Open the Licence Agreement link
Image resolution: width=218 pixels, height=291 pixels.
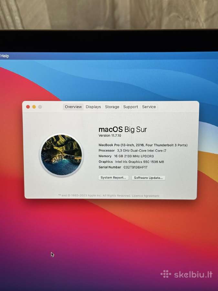coord(146,196)
